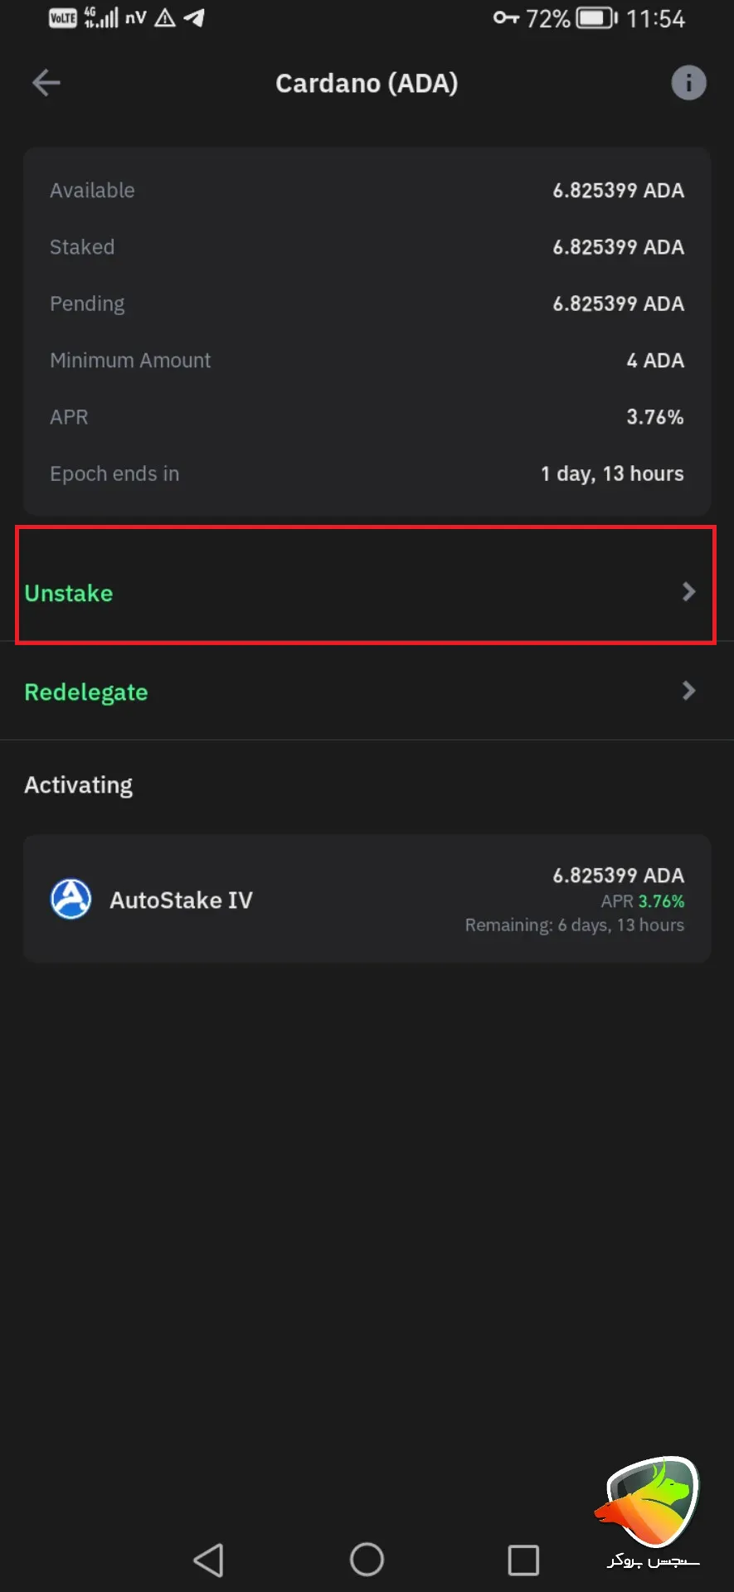The height and width of the screenshot is (1592, 734).
Task: Select the Unstake option
Action: pyautogui.click(x=69, y=594)
